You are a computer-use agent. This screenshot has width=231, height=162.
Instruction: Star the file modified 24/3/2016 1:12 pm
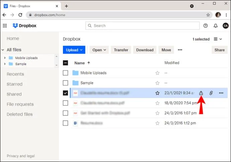tap(157, 123)
